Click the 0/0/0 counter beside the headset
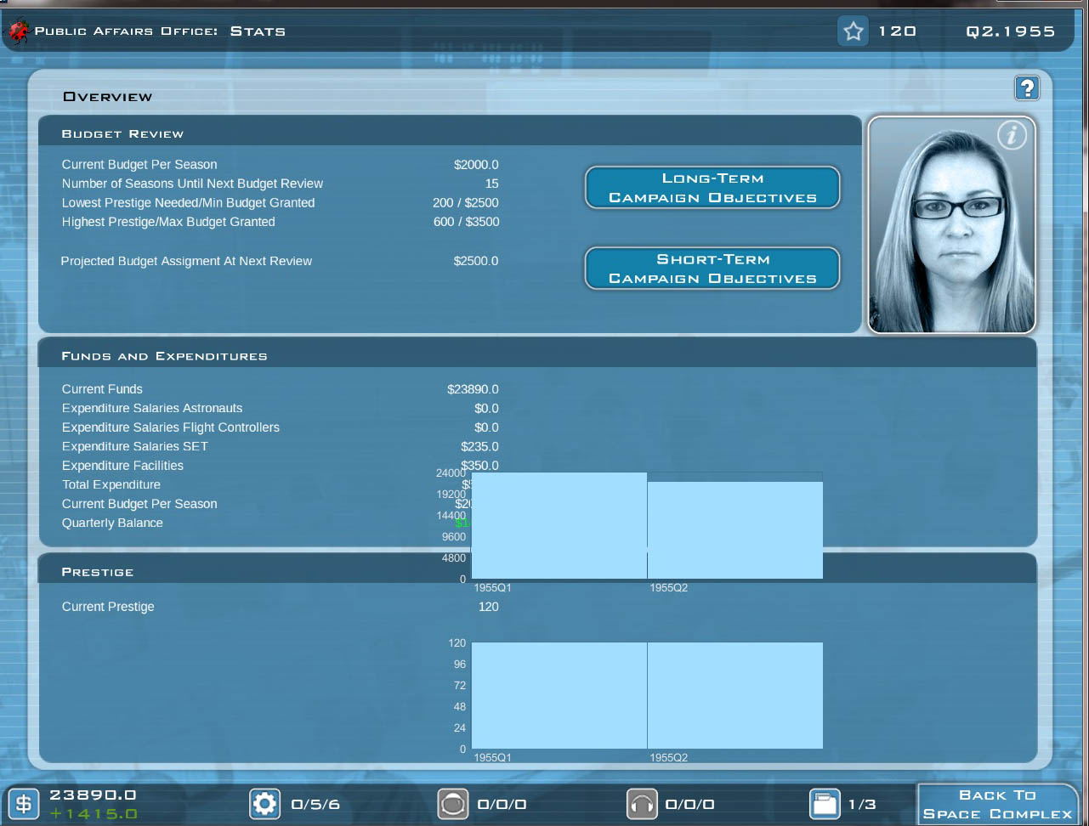The width and height of the screenshot is (1089, 826). click(689, 804)
